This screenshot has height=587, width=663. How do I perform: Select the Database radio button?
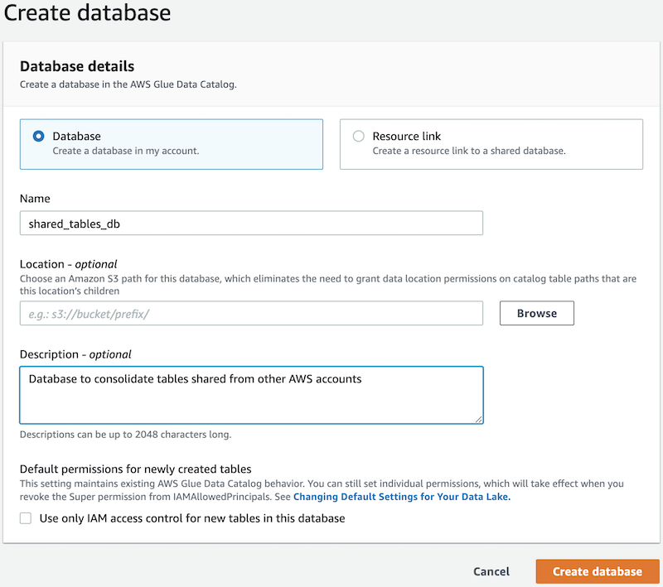(38, 137)
